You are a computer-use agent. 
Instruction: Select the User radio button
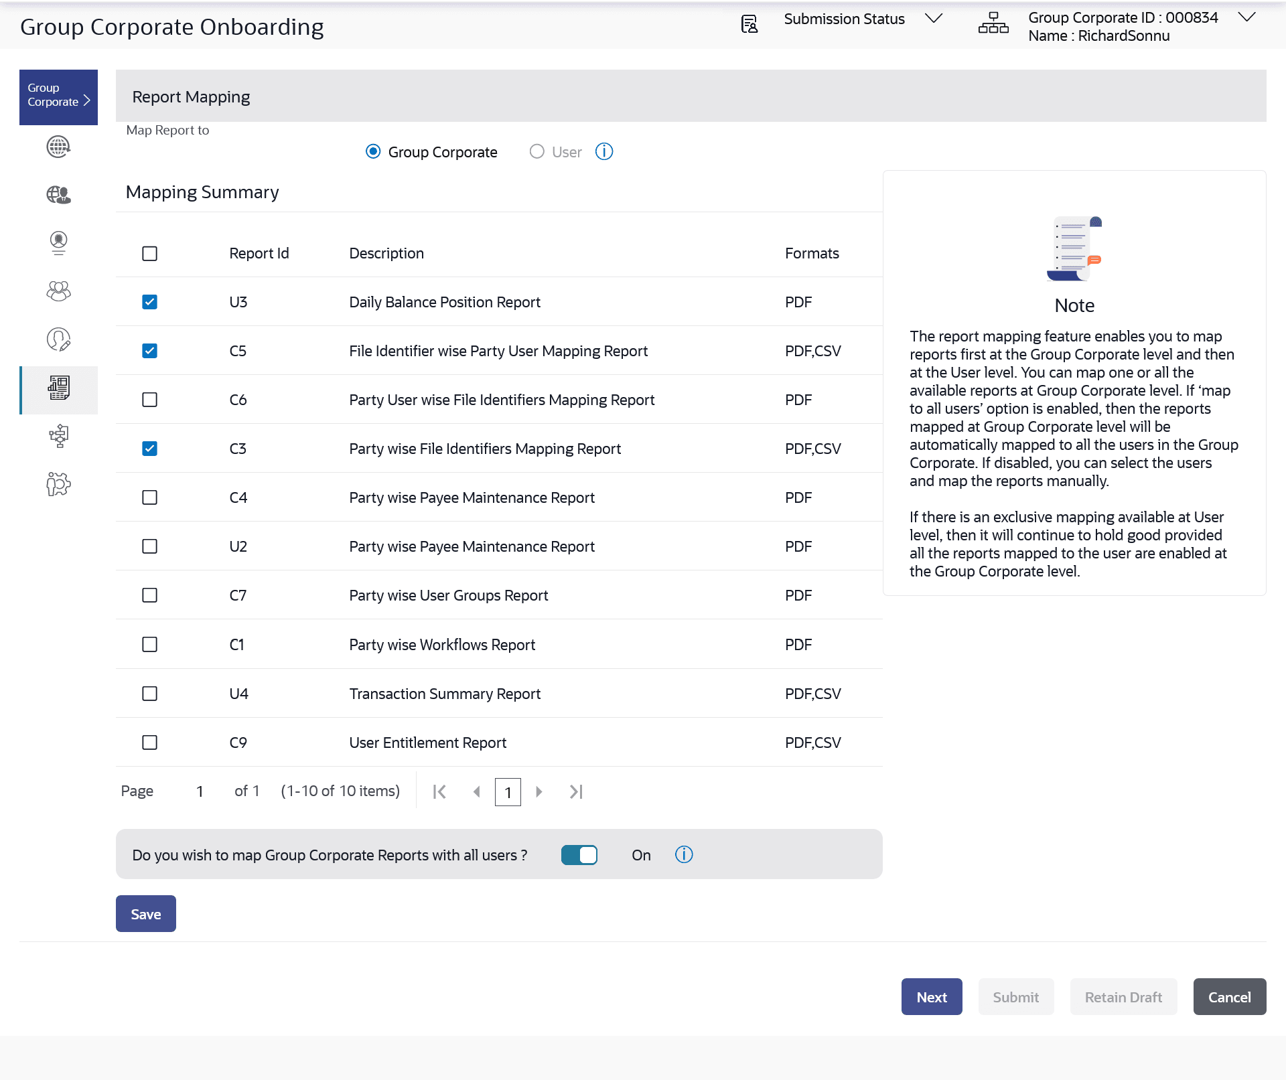click(537, 152)
